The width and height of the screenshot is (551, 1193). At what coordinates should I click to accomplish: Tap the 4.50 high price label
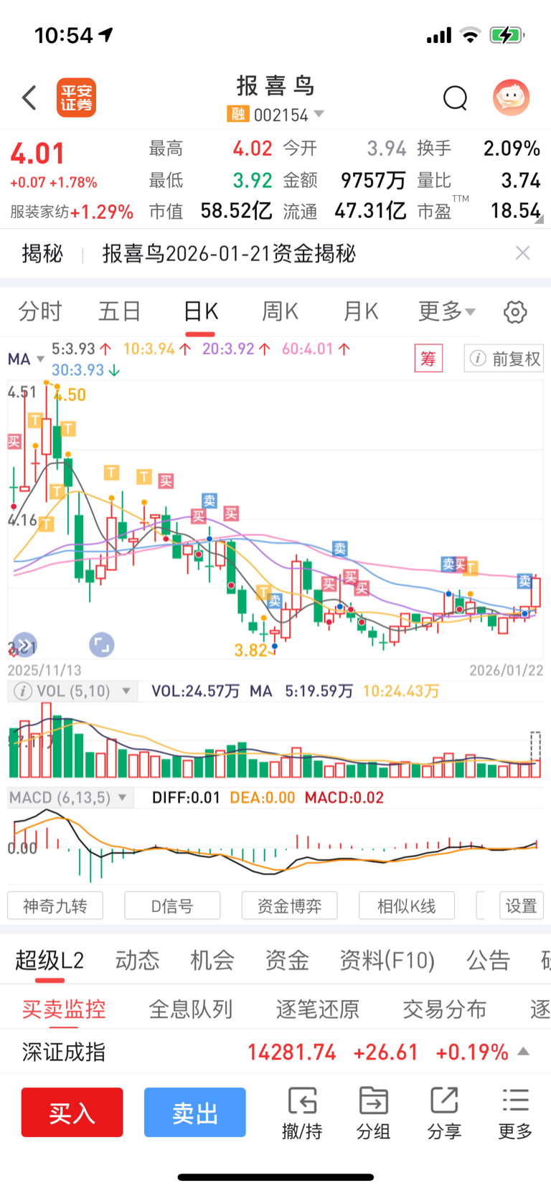pyautogui.click(x=70, y=395)
